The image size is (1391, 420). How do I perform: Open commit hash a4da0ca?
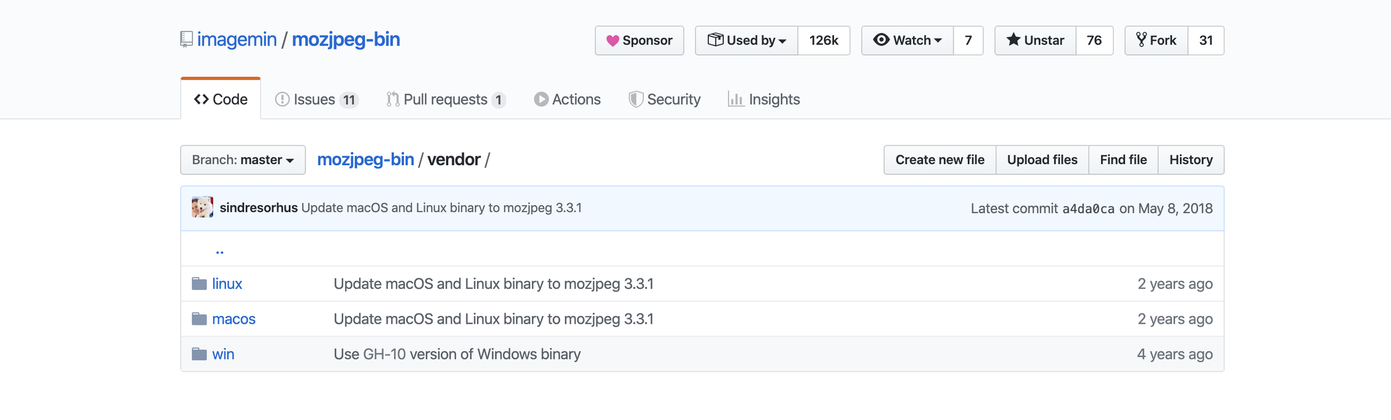tap(1088, 209)
